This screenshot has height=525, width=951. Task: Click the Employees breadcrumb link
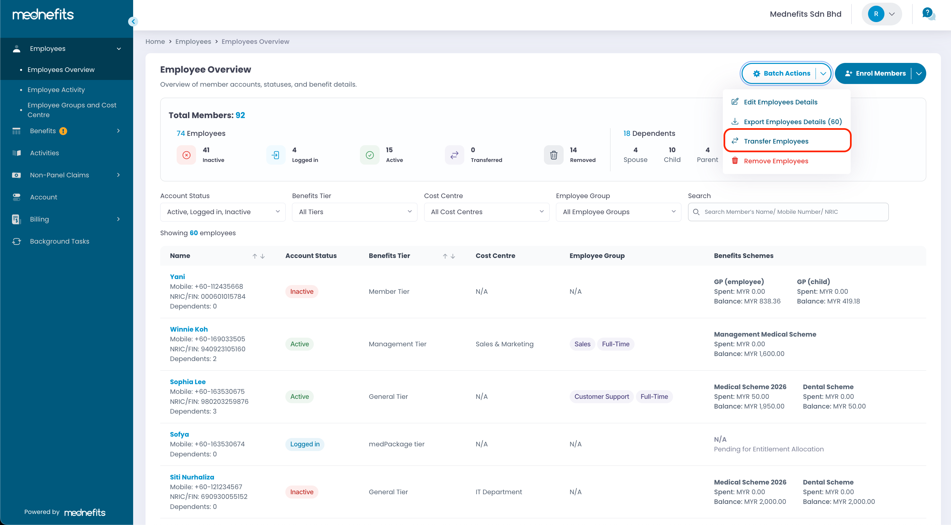[193, 41]
